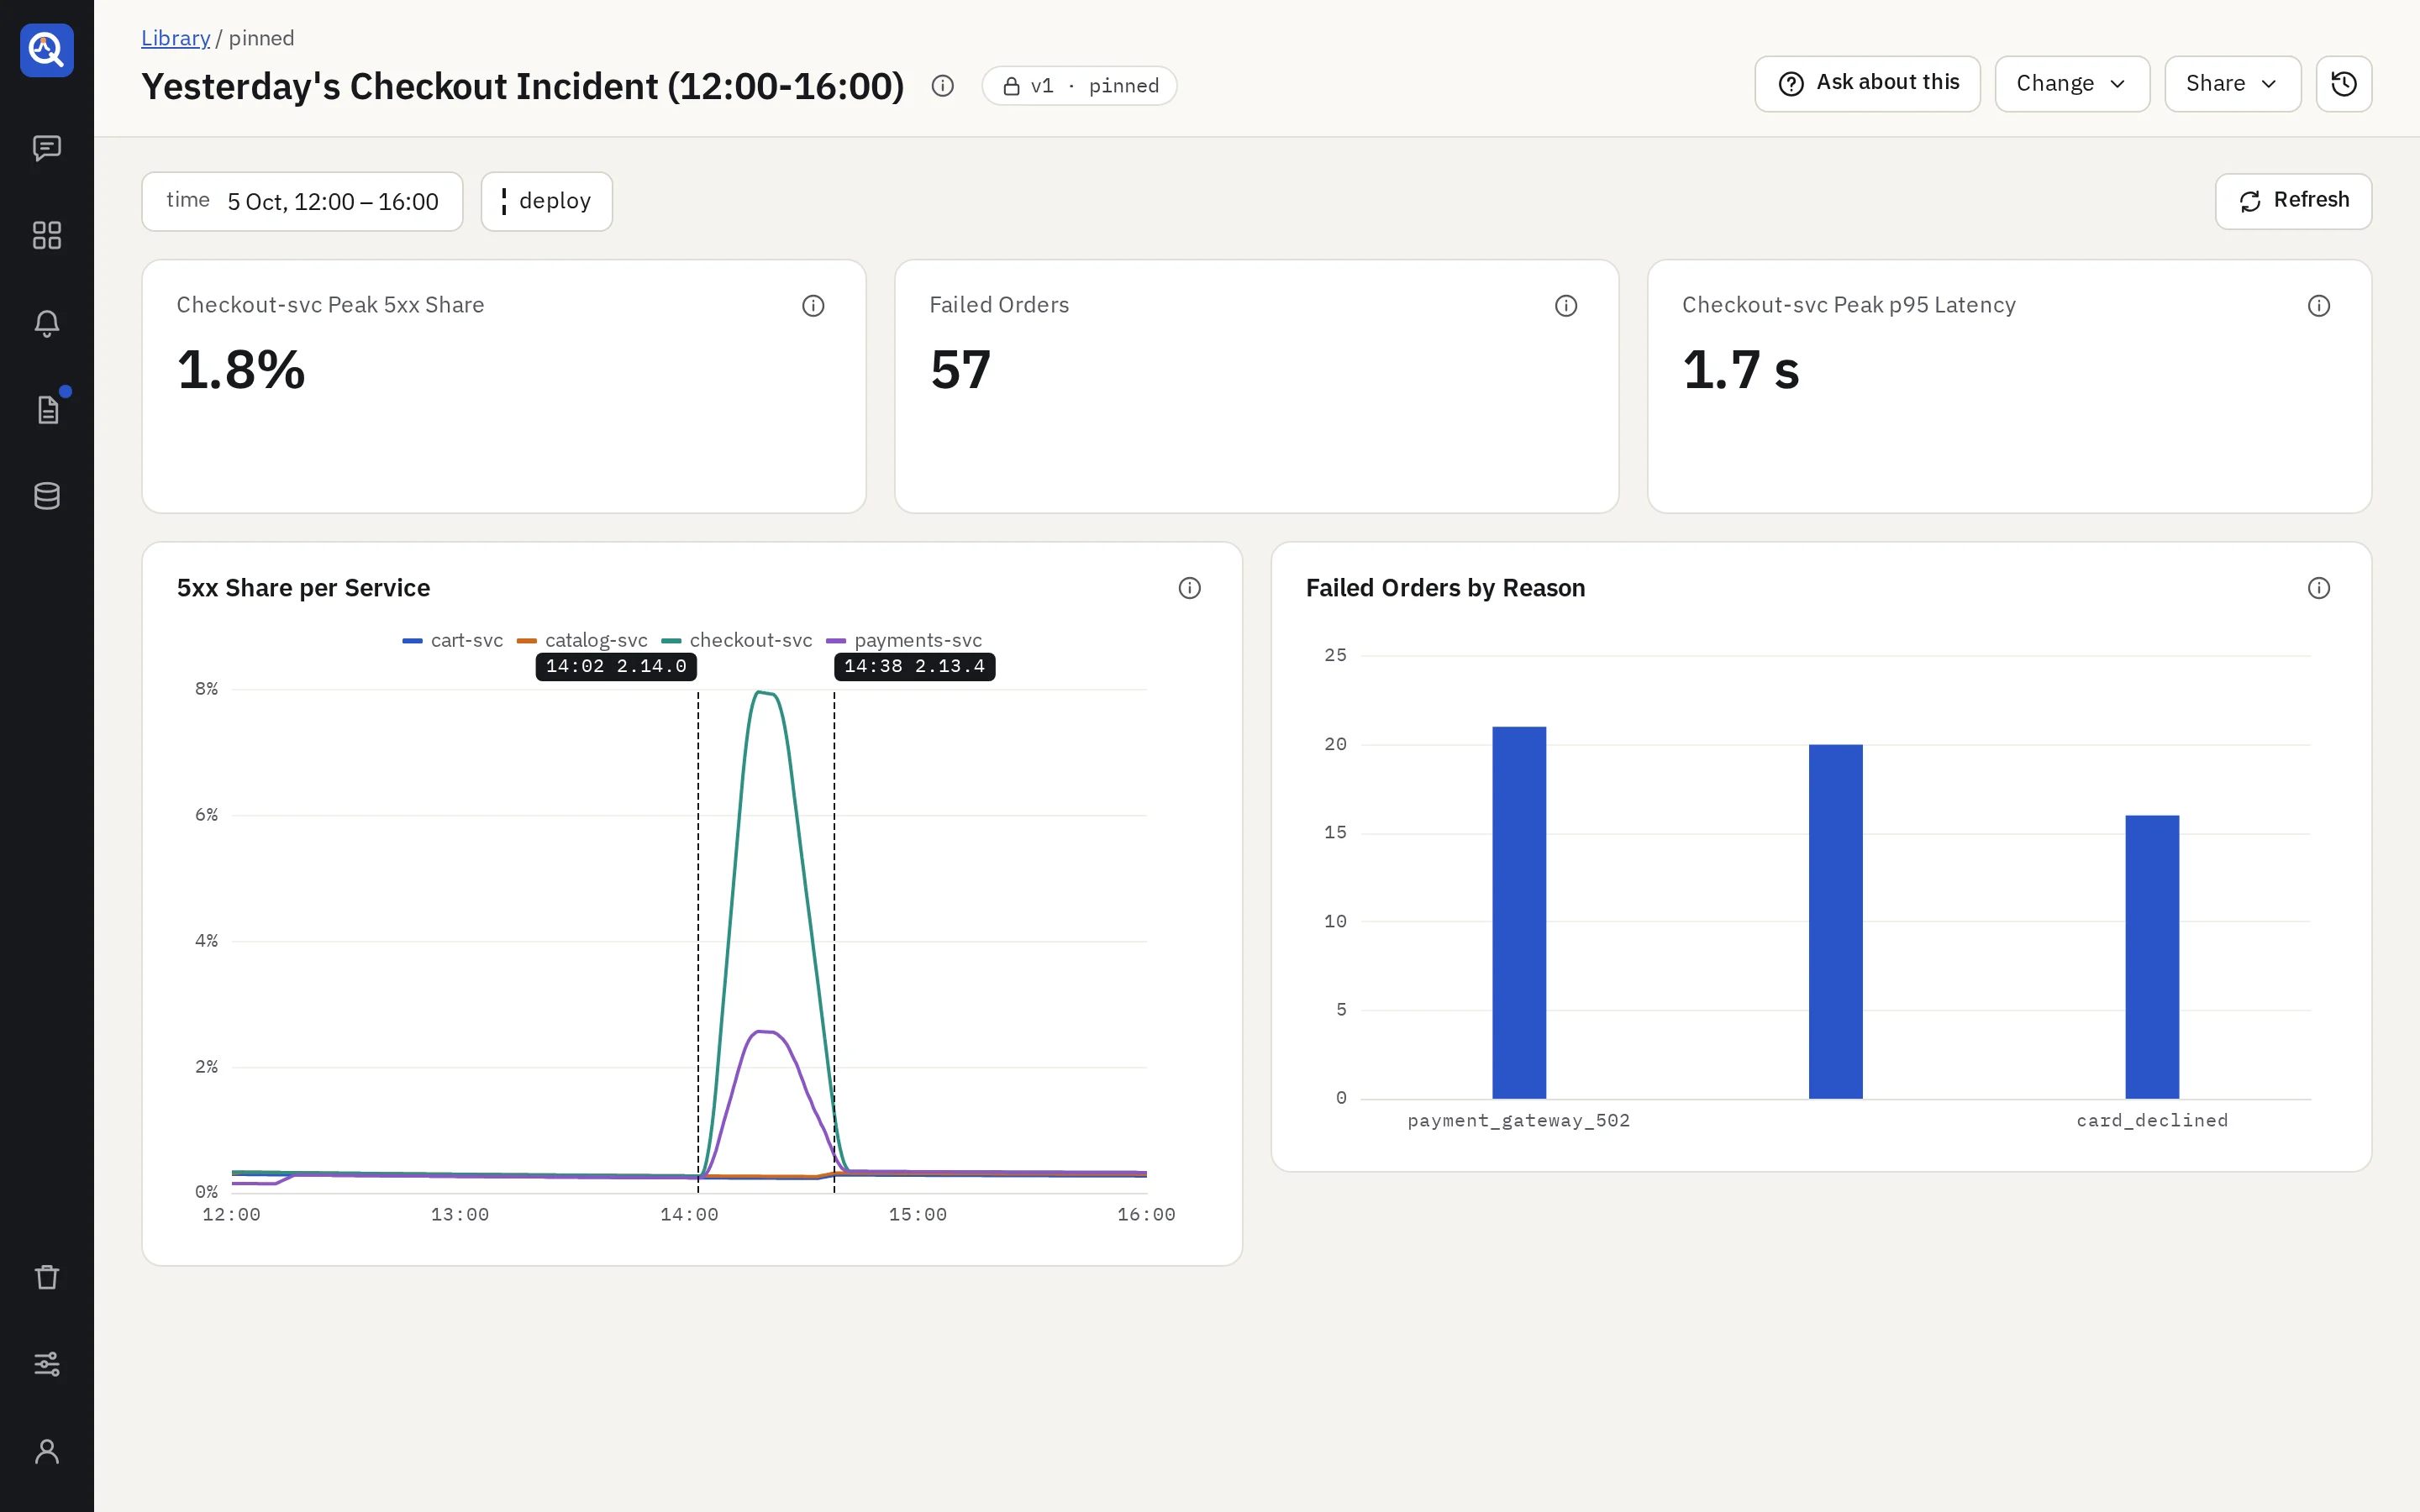Click the 1.8% peak 5xx share value
Viewport: 2420px width, 1512px height.
[241, 370]
